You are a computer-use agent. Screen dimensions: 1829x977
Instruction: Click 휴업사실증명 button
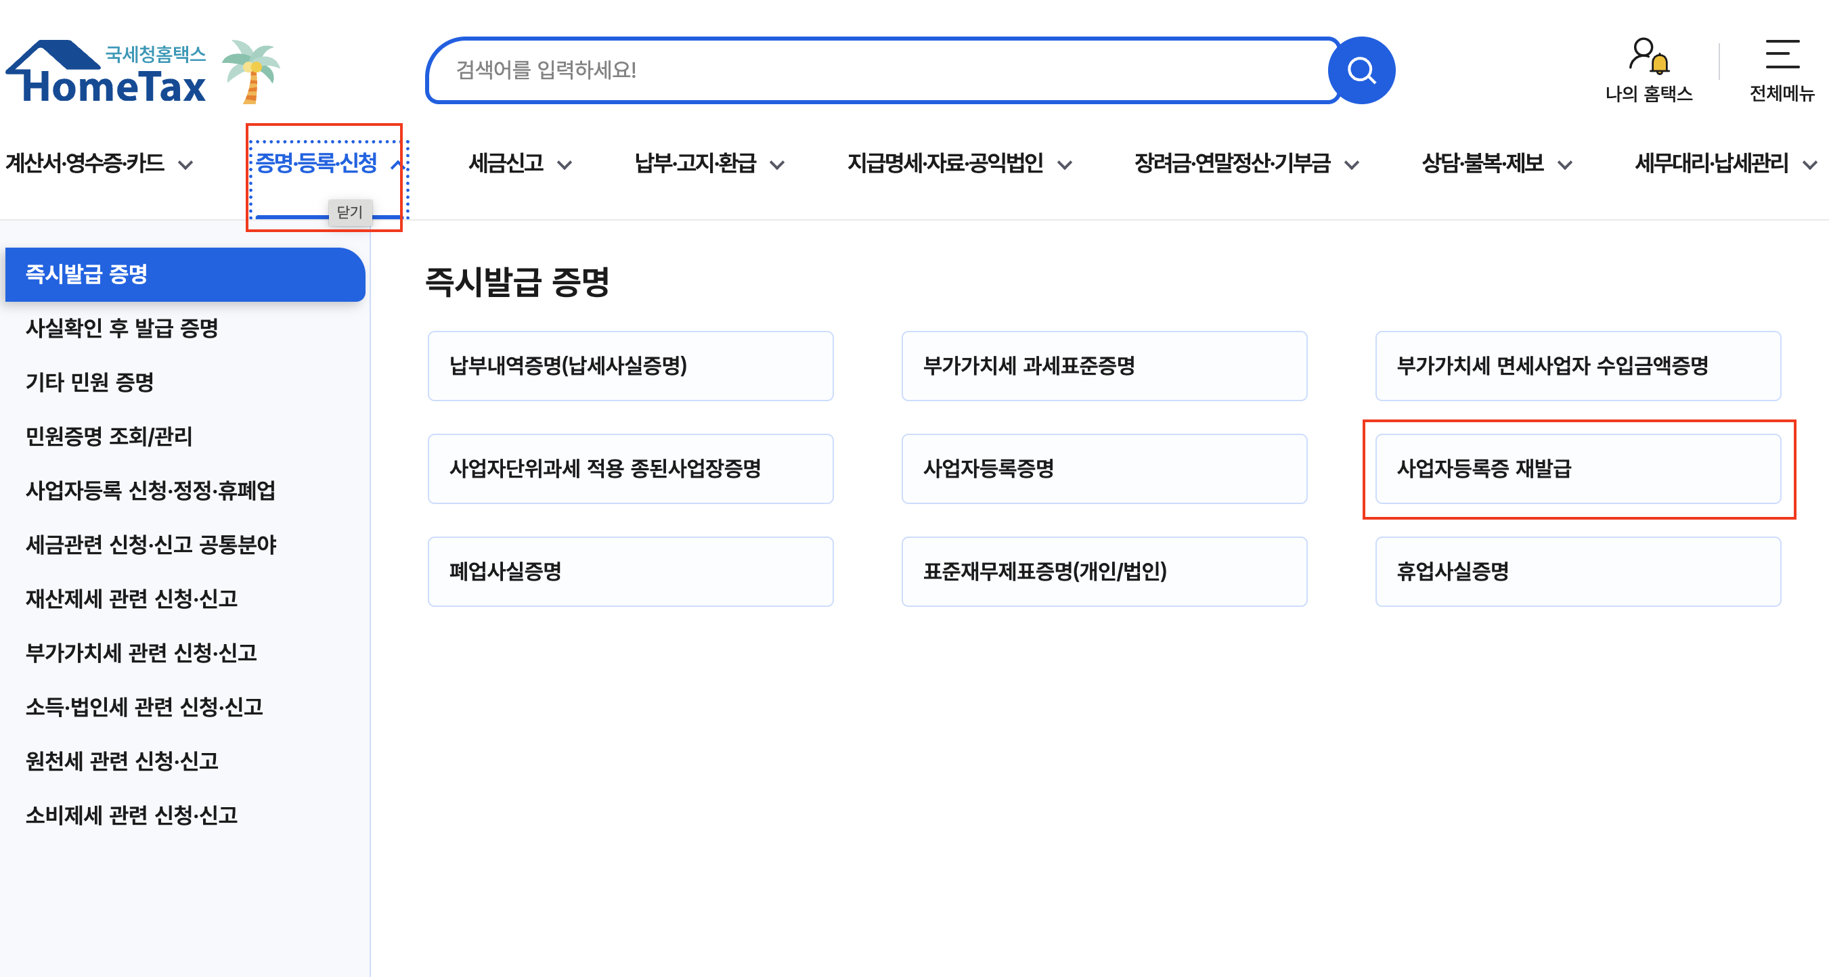click(x=1577, y=572)
